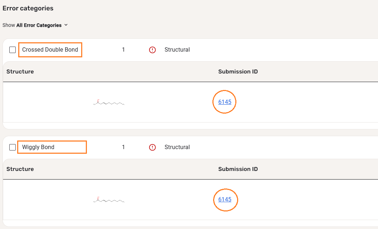The width and height of the screenshot is (378, 229).
Task: Open molecule structure thumbnail under Crossed Double Bond
Action: (x=109, y=103)
